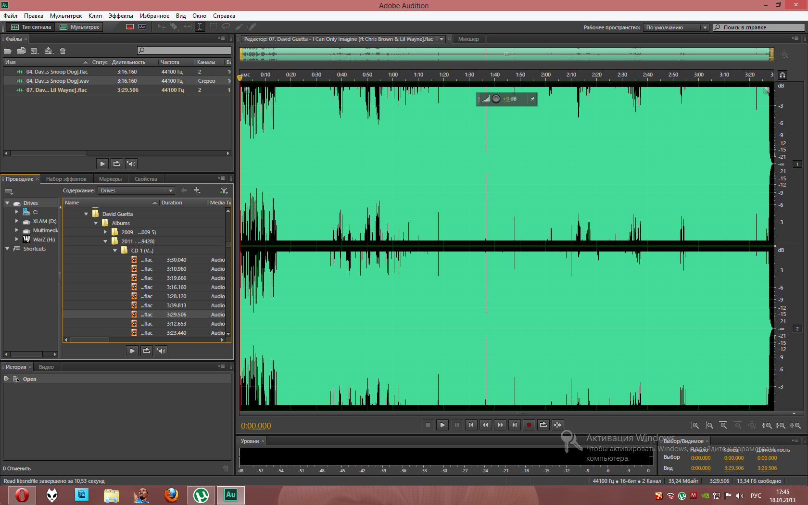Expand the C: drive node
The image size is (808, 505).
pyautogui.click(x=17, y=212)
